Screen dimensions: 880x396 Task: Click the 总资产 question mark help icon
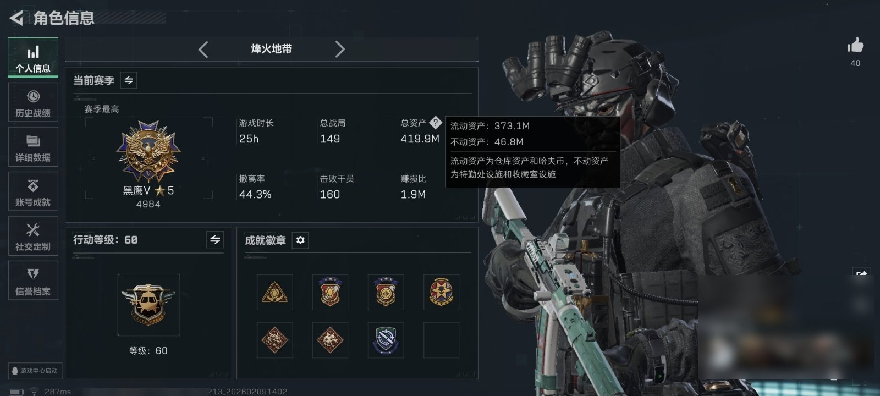pyautogui.click(x=435, y=123)
